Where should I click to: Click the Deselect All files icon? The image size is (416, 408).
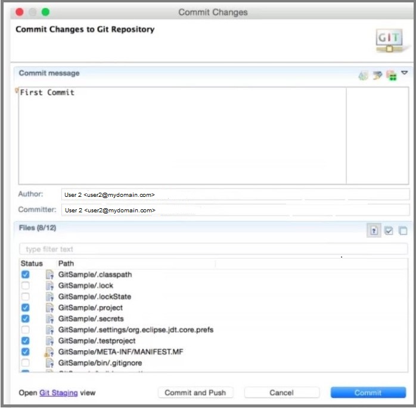(403, 231)
